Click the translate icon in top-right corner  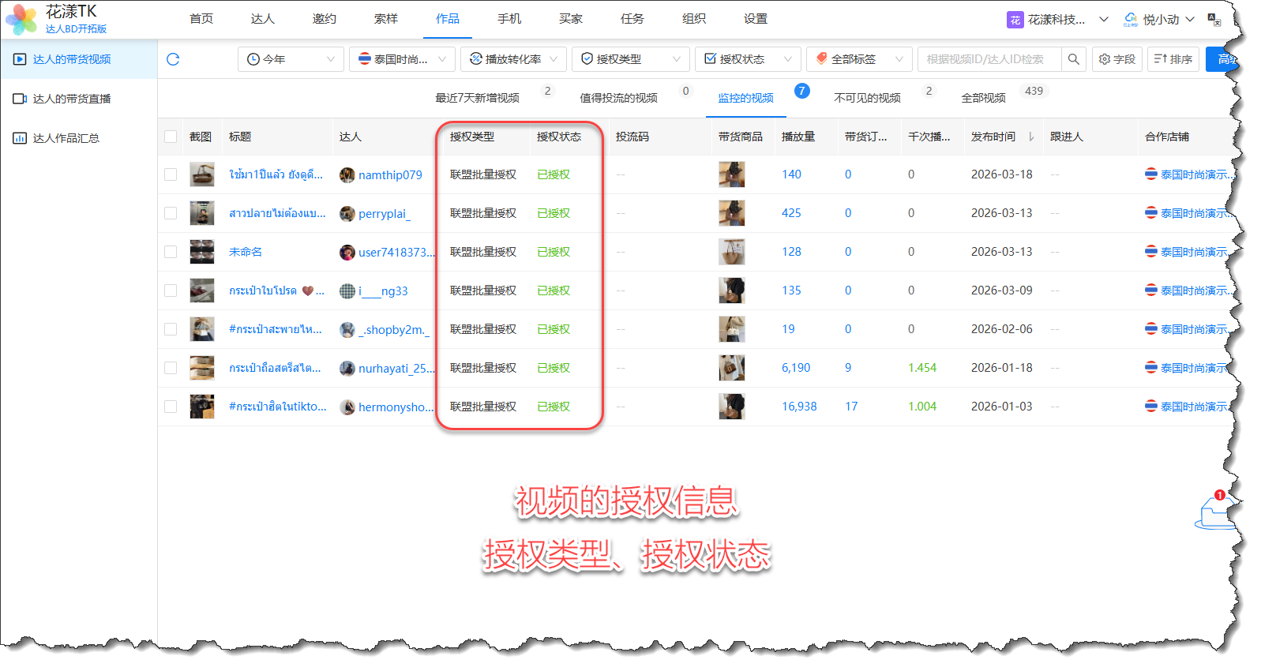[1214, 20]
